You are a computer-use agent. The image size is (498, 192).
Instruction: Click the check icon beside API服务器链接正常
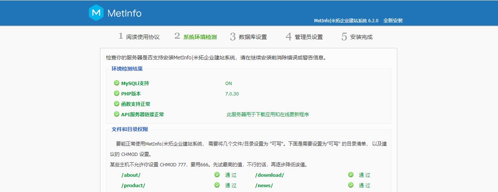pyautogui.click(x=117, y=114)
